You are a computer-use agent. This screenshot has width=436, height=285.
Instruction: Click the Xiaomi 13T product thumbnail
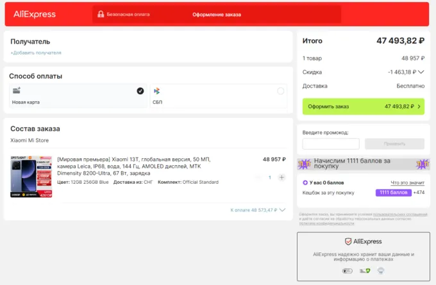[31, 177]
